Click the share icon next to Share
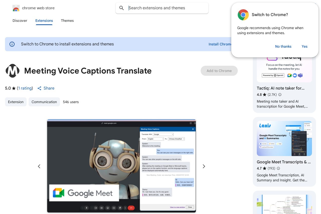321x214 pixels. (39, 88)
